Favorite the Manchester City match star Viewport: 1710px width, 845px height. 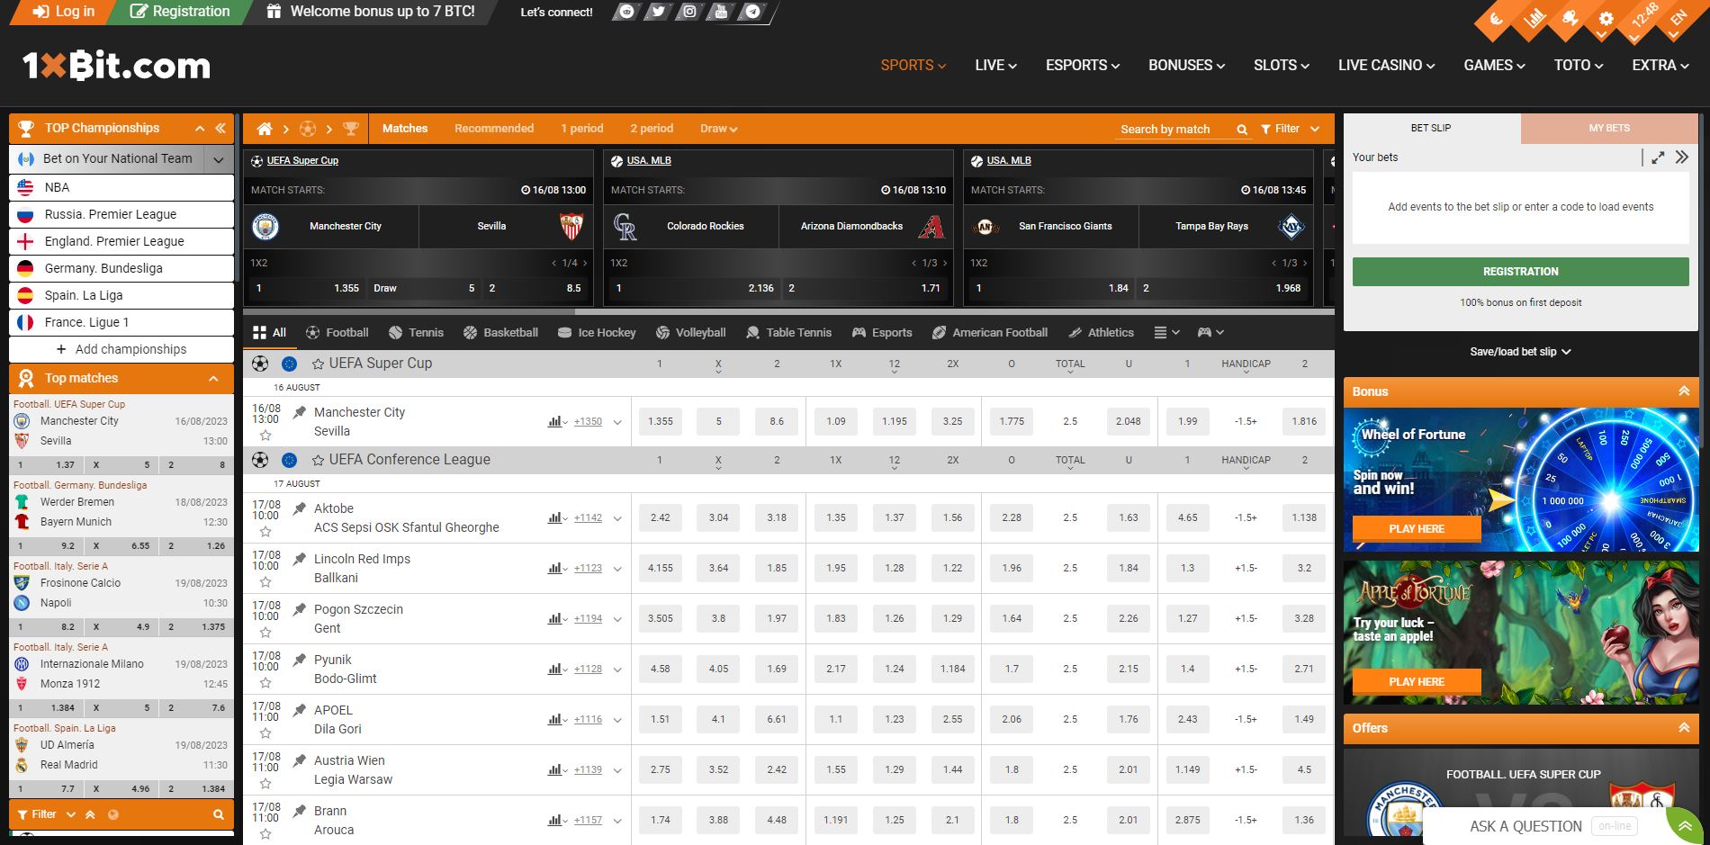pos(265,436)
